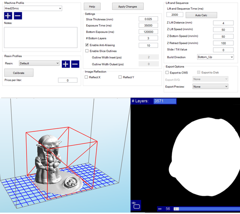
Task: Click the Notes text area
Action: pos(41,38)
